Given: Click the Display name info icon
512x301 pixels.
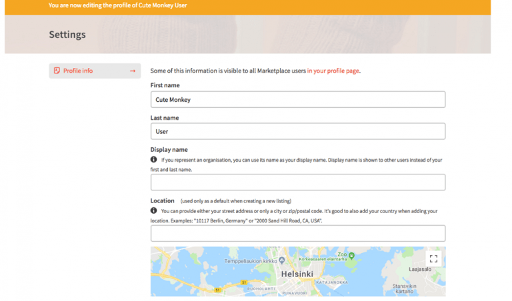Looking at the screenshot, I should click(x=153, y=159).
